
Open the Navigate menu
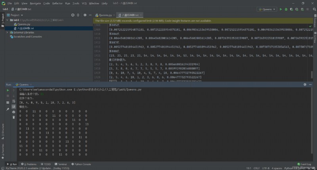[35, 4]
